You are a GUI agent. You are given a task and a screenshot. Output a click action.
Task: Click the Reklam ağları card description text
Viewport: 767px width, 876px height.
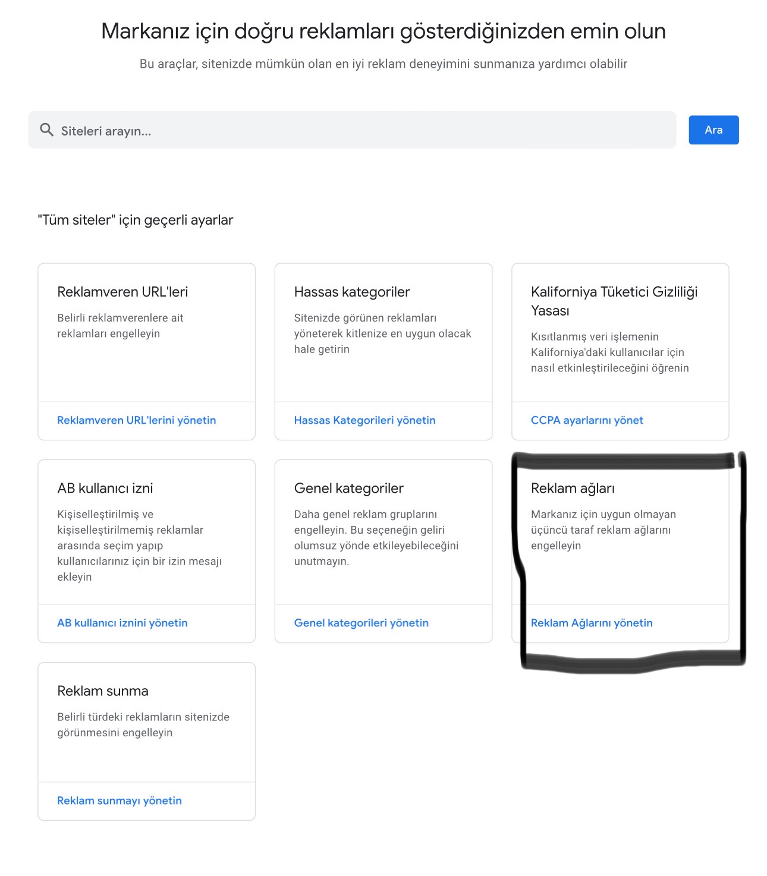(603, 530)
